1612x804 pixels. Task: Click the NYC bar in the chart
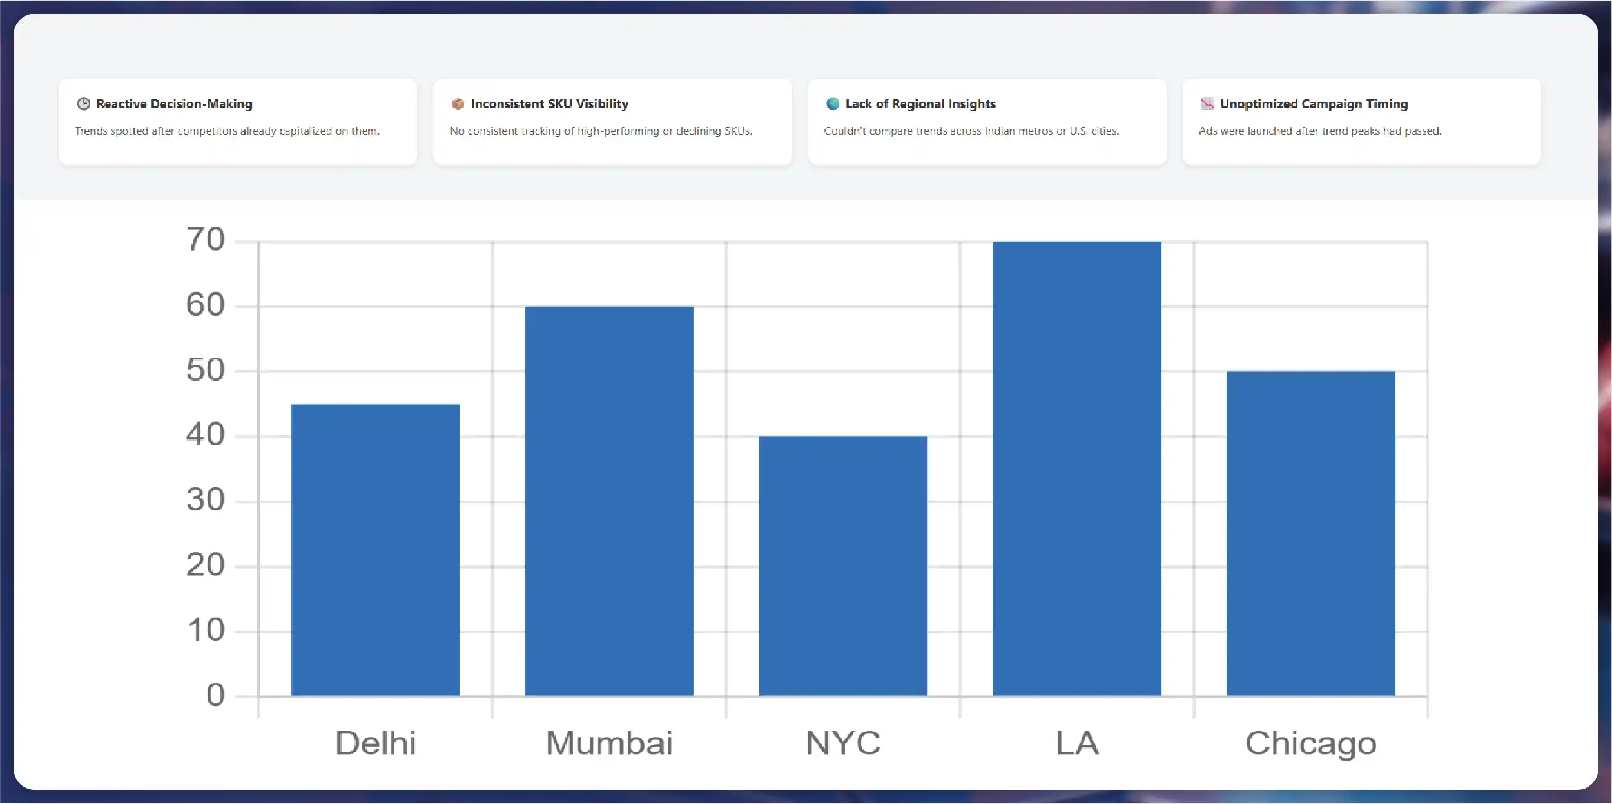coord(843,566)
